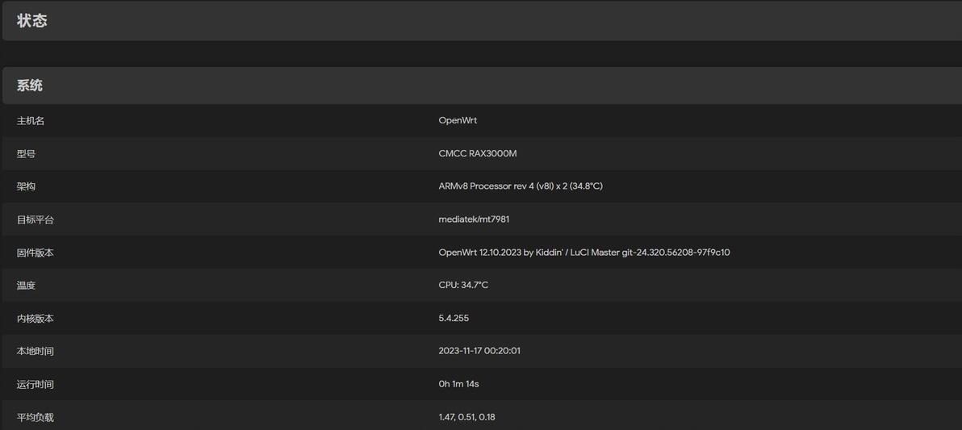Click the 状态 page heading

pos(32,21)
